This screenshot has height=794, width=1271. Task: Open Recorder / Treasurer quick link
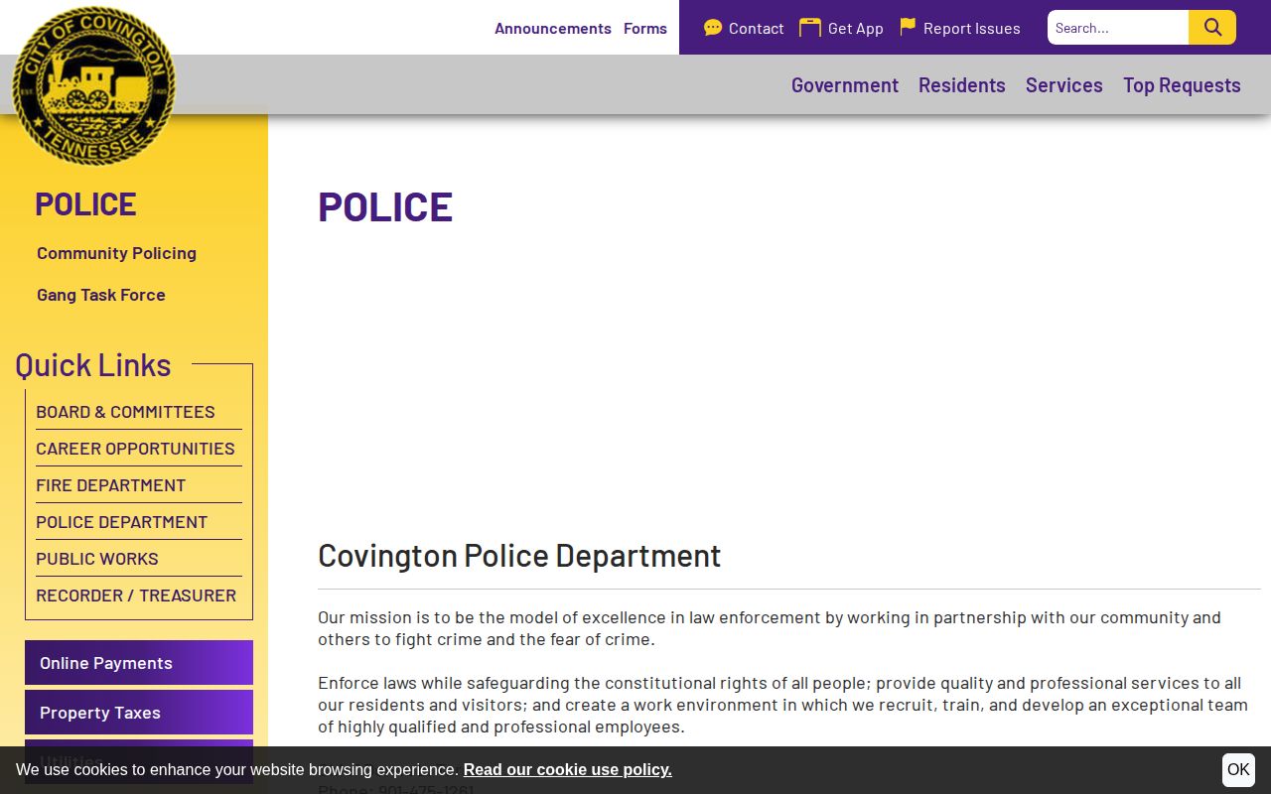136,595
